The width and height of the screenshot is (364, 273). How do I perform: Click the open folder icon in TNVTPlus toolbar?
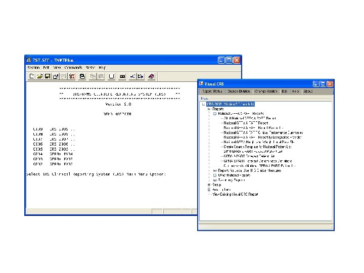40,76
